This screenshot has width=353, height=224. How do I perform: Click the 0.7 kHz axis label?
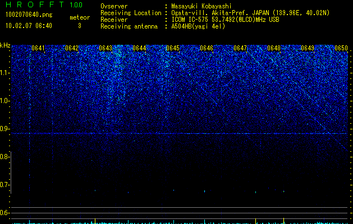pyautogui.click(x=4, y=185)
